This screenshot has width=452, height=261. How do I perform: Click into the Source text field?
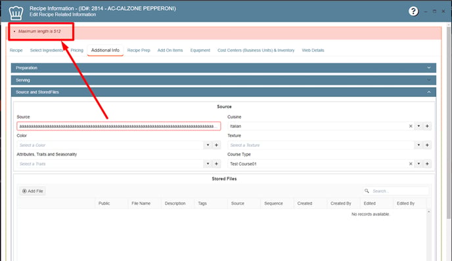pyautogui.click(x=119, y=126)
